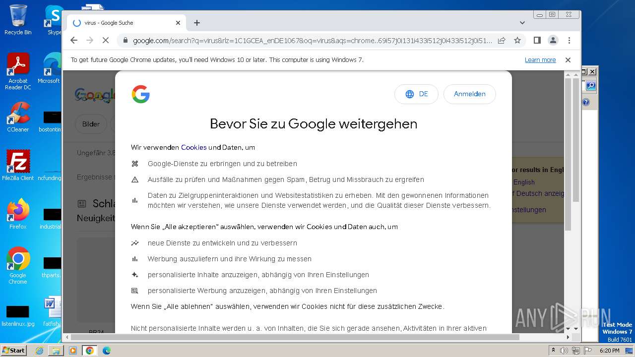Open the DE language selector

coord(416,94)
